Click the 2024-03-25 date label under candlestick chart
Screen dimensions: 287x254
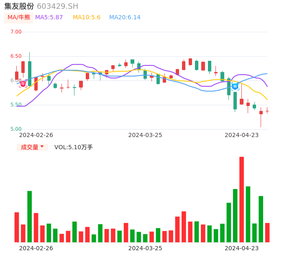[145, 135]
